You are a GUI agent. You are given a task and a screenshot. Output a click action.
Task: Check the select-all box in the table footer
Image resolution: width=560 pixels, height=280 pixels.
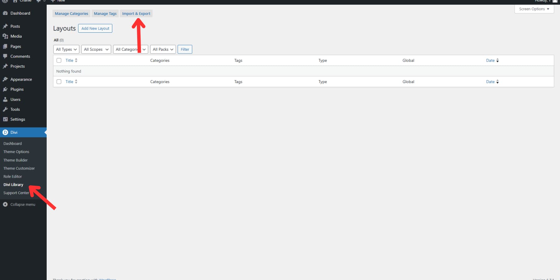(59, 82)
